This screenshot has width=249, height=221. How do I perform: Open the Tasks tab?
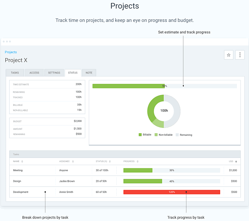pos(15,73)
